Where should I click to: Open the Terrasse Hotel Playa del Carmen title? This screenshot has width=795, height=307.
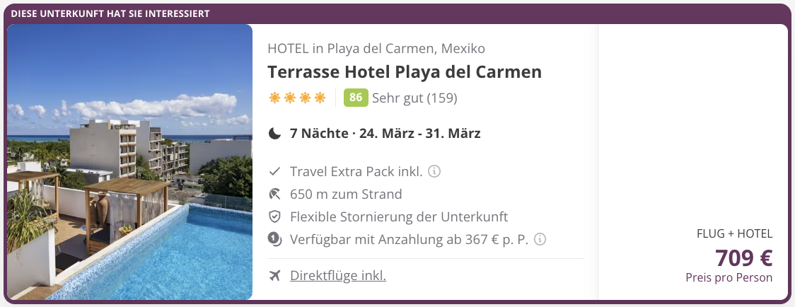405,72
